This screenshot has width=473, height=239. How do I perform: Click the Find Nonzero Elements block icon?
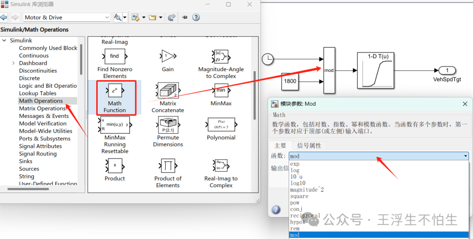(115, 56)
